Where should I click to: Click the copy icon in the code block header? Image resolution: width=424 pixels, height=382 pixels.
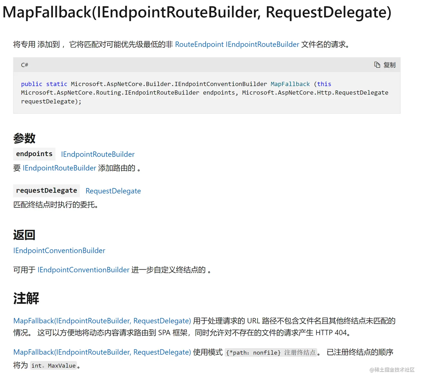click(377, 65)
